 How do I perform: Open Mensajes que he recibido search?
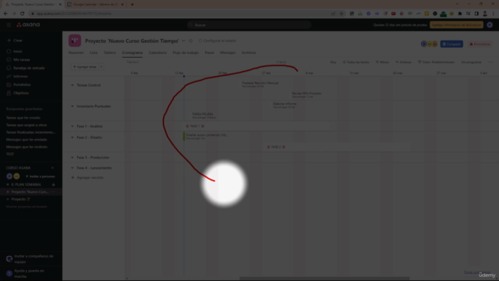[27, 147]
